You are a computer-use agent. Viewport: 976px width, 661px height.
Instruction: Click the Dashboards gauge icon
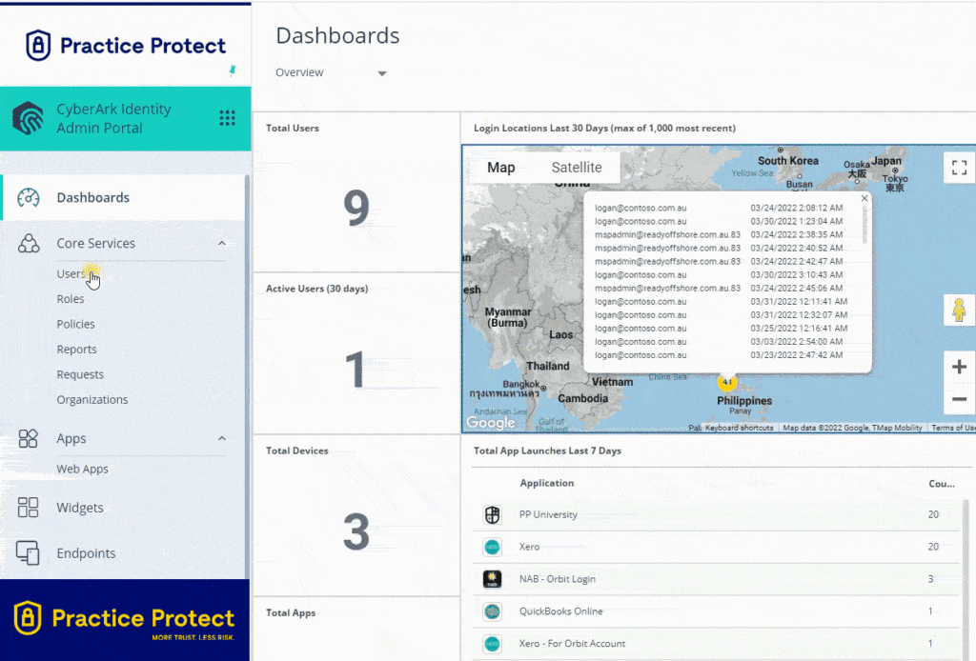click(29, 198)
